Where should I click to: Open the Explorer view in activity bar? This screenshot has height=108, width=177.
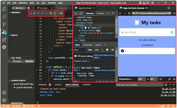pyautogui.click(x=4, y=9)
